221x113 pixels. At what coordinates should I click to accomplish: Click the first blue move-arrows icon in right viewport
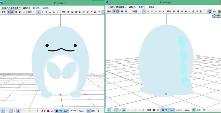coord(214,16)
